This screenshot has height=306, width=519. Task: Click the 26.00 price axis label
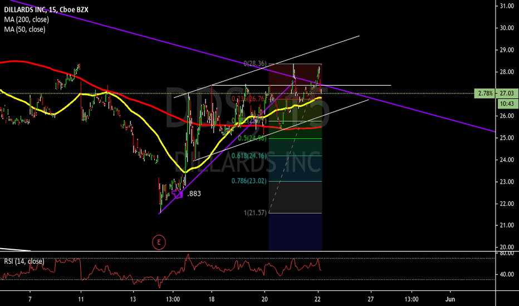point(507,116)
